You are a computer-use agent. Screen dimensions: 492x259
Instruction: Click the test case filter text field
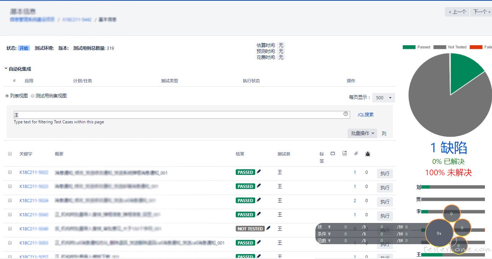tap(177, 115)
